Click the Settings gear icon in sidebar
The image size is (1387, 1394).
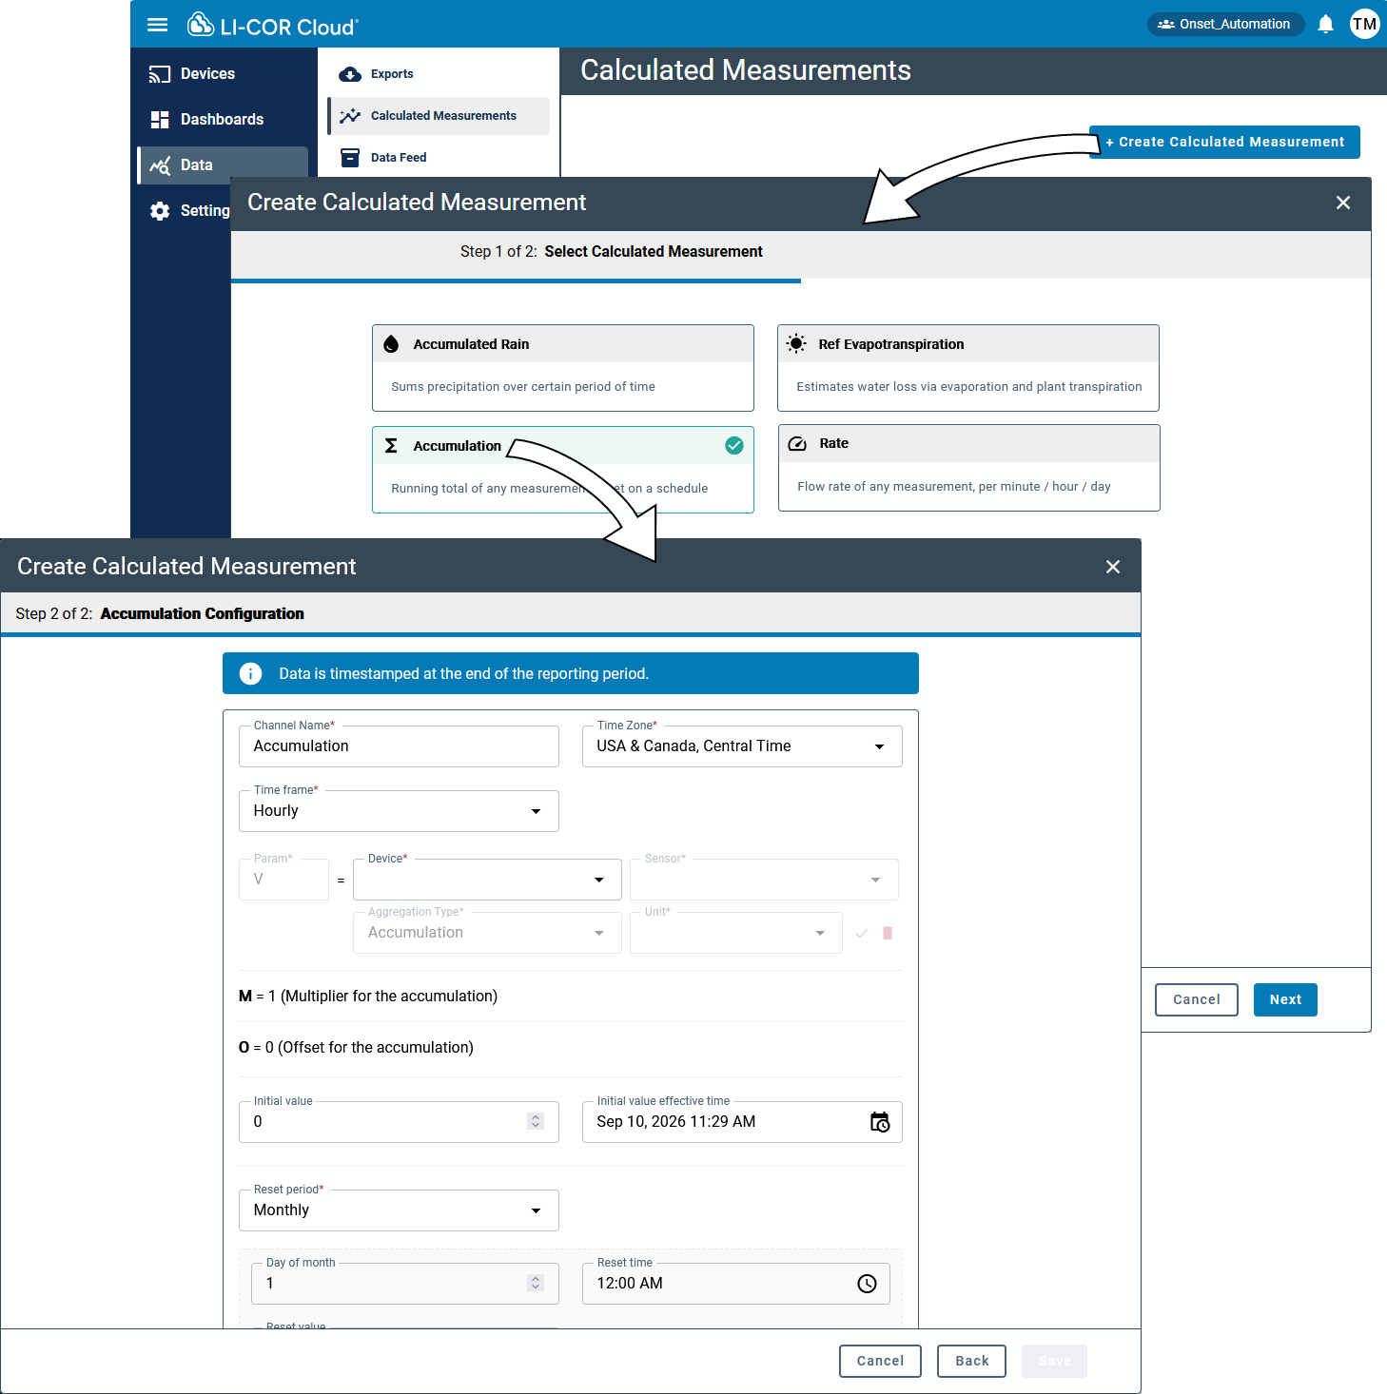(x=160, y=211)
